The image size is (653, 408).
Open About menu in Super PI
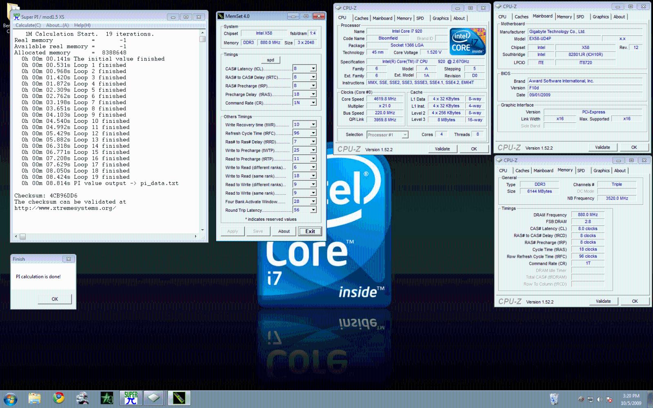point(57,25)
